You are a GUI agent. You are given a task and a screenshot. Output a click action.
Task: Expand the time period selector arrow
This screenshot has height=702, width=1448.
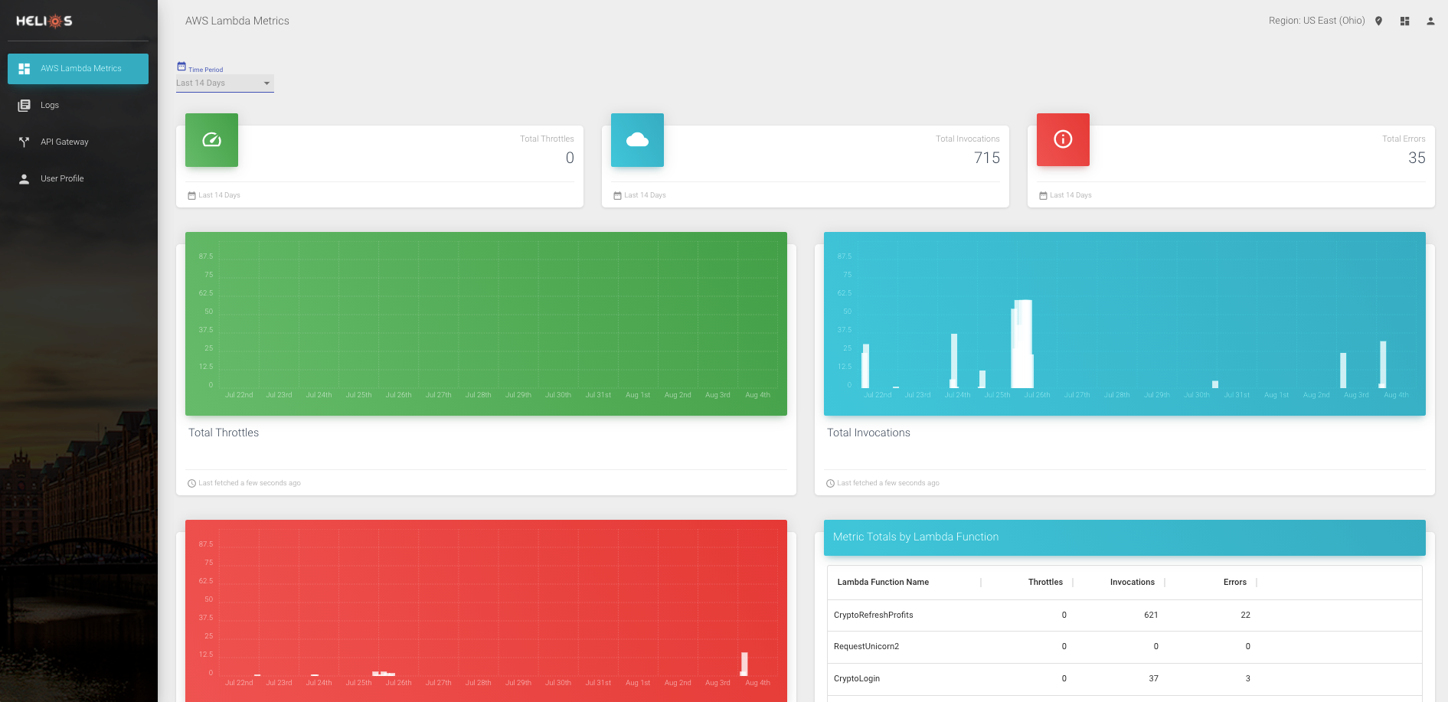[x=267, y=83]
